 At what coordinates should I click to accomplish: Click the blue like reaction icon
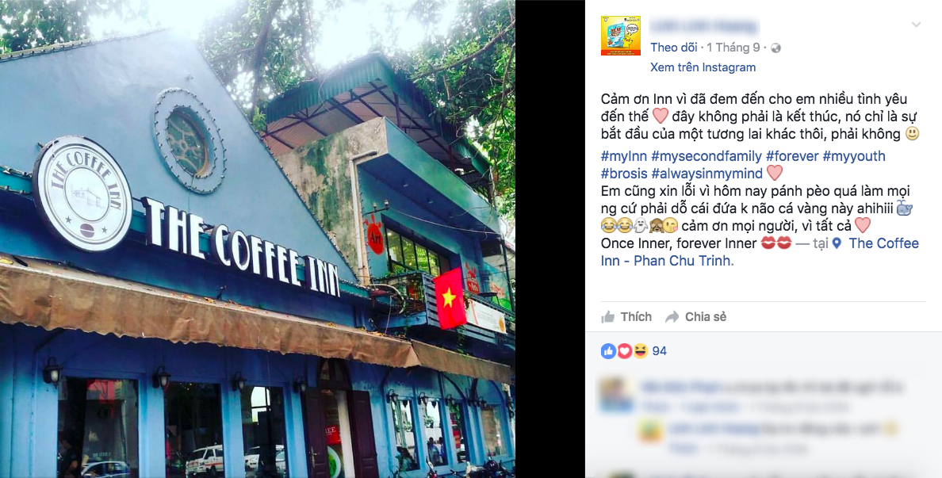point(608,351)
